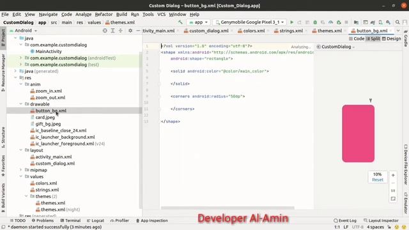Image resolution: width=409 pixels, height=230 pixels.
Task: Click the 4 spaces indent status entry
Action: point(375,227)
